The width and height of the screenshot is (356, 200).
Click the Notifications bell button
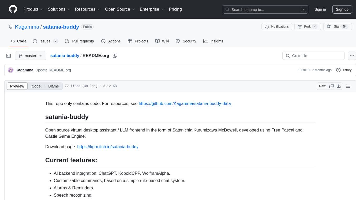click(x=277, y=26)
